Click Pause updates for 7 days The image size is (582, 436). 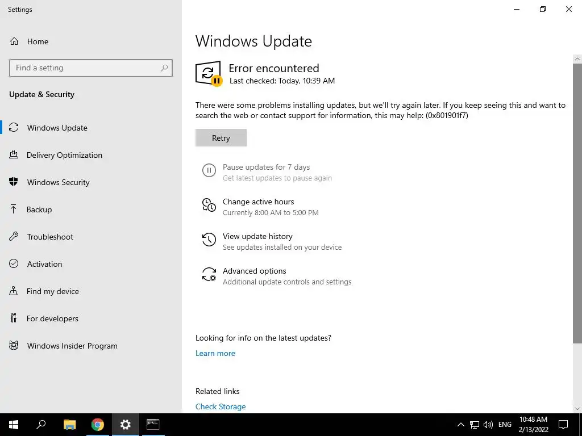tap(266, 167)
